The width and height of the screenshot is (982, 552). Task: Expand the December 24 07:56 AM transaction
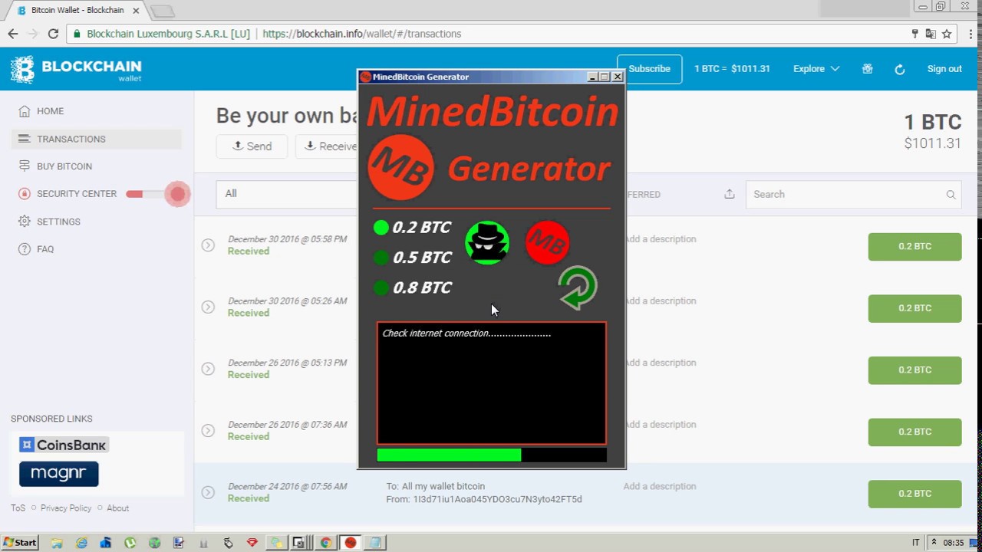[x=208, y=492]
